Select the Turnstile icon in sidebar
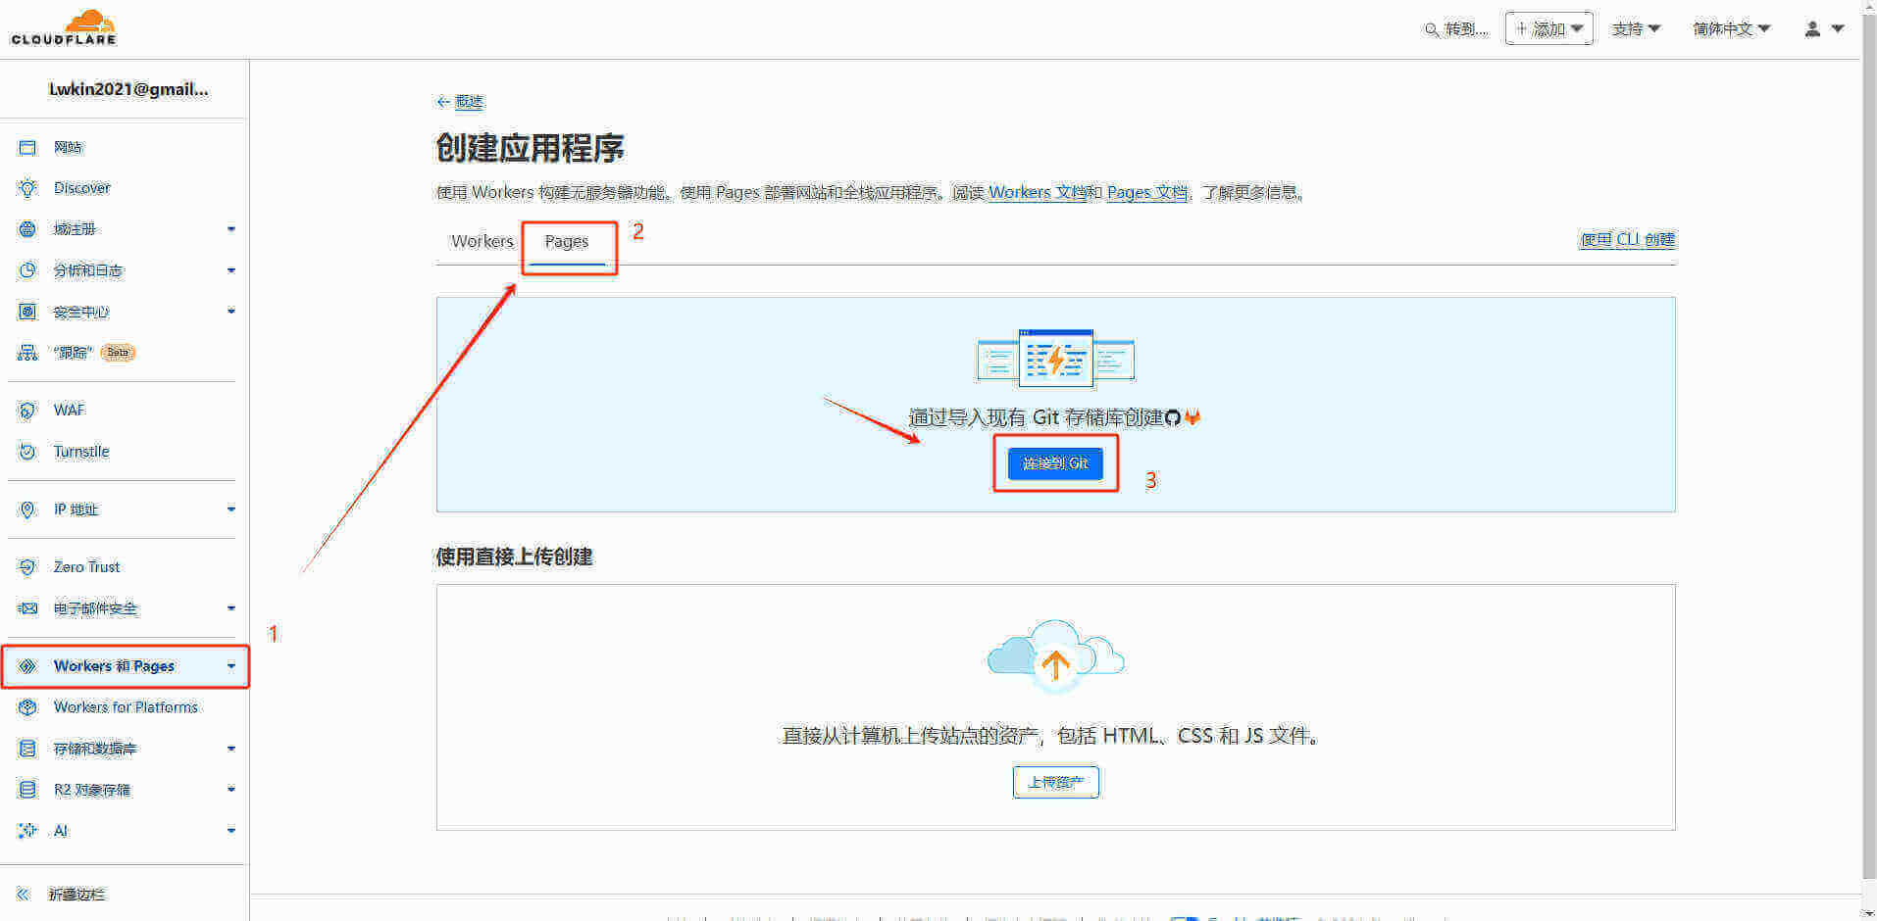This screenshot has width=1877, height=921. [x=27, y=452]
